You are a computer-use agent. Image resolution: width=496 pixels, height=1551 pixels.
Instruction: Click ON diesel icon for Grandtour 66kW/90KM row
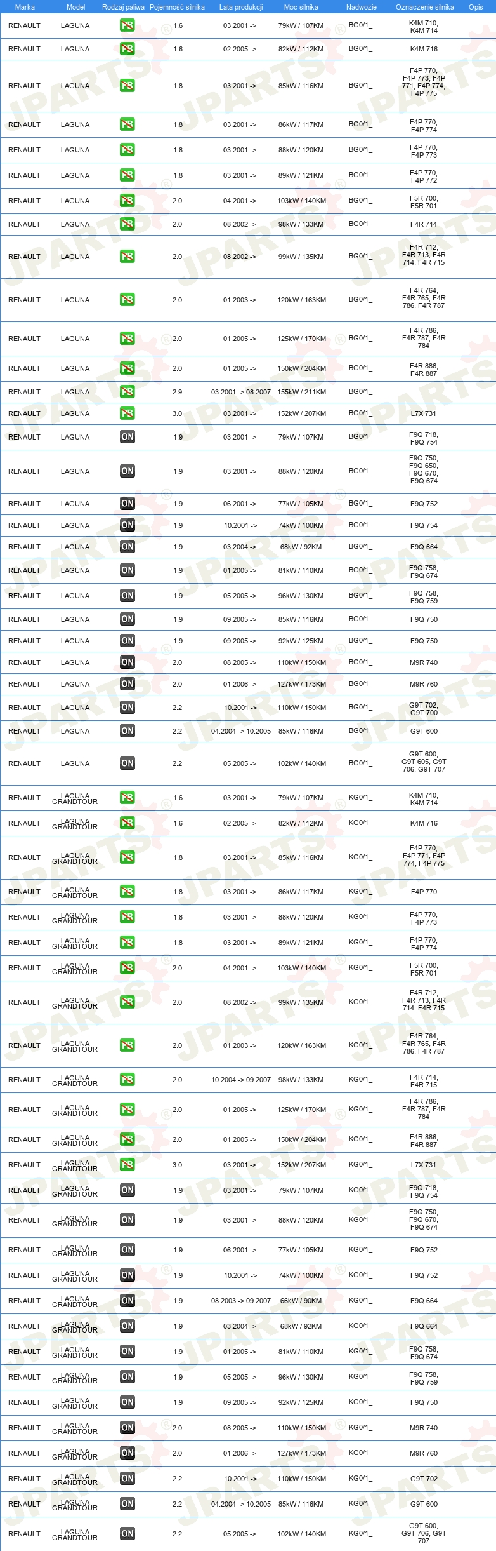point(127,1301)
